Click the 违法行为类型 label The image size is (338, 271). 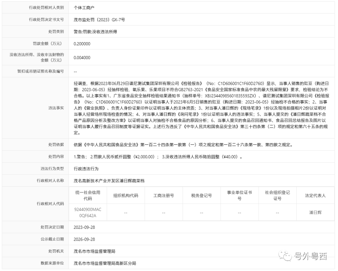(x=52, y=168)
